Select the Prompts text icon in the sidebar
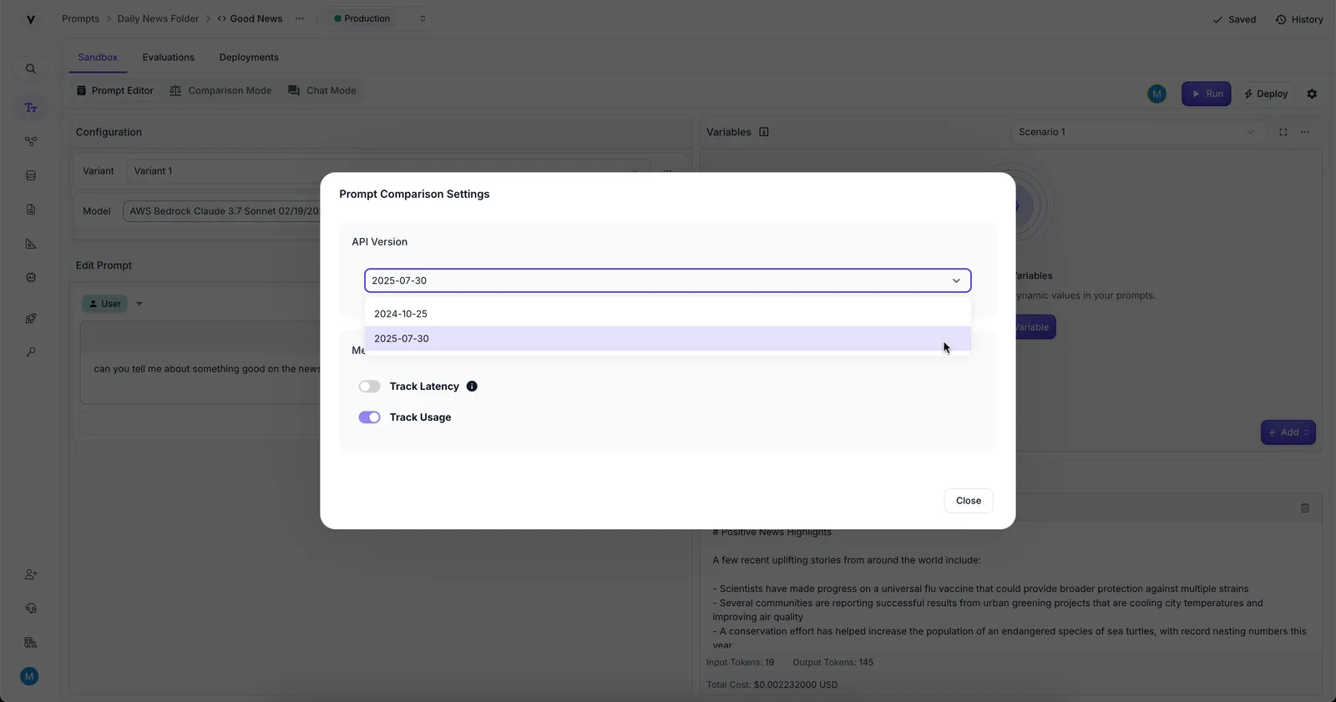 click(31, 108)
